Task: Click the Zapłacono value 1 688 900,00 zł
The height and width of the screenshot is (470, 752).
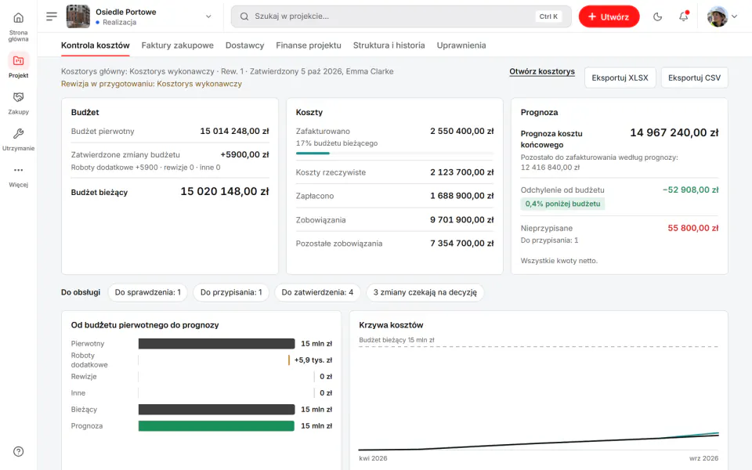Action: [x=462, y=196]
